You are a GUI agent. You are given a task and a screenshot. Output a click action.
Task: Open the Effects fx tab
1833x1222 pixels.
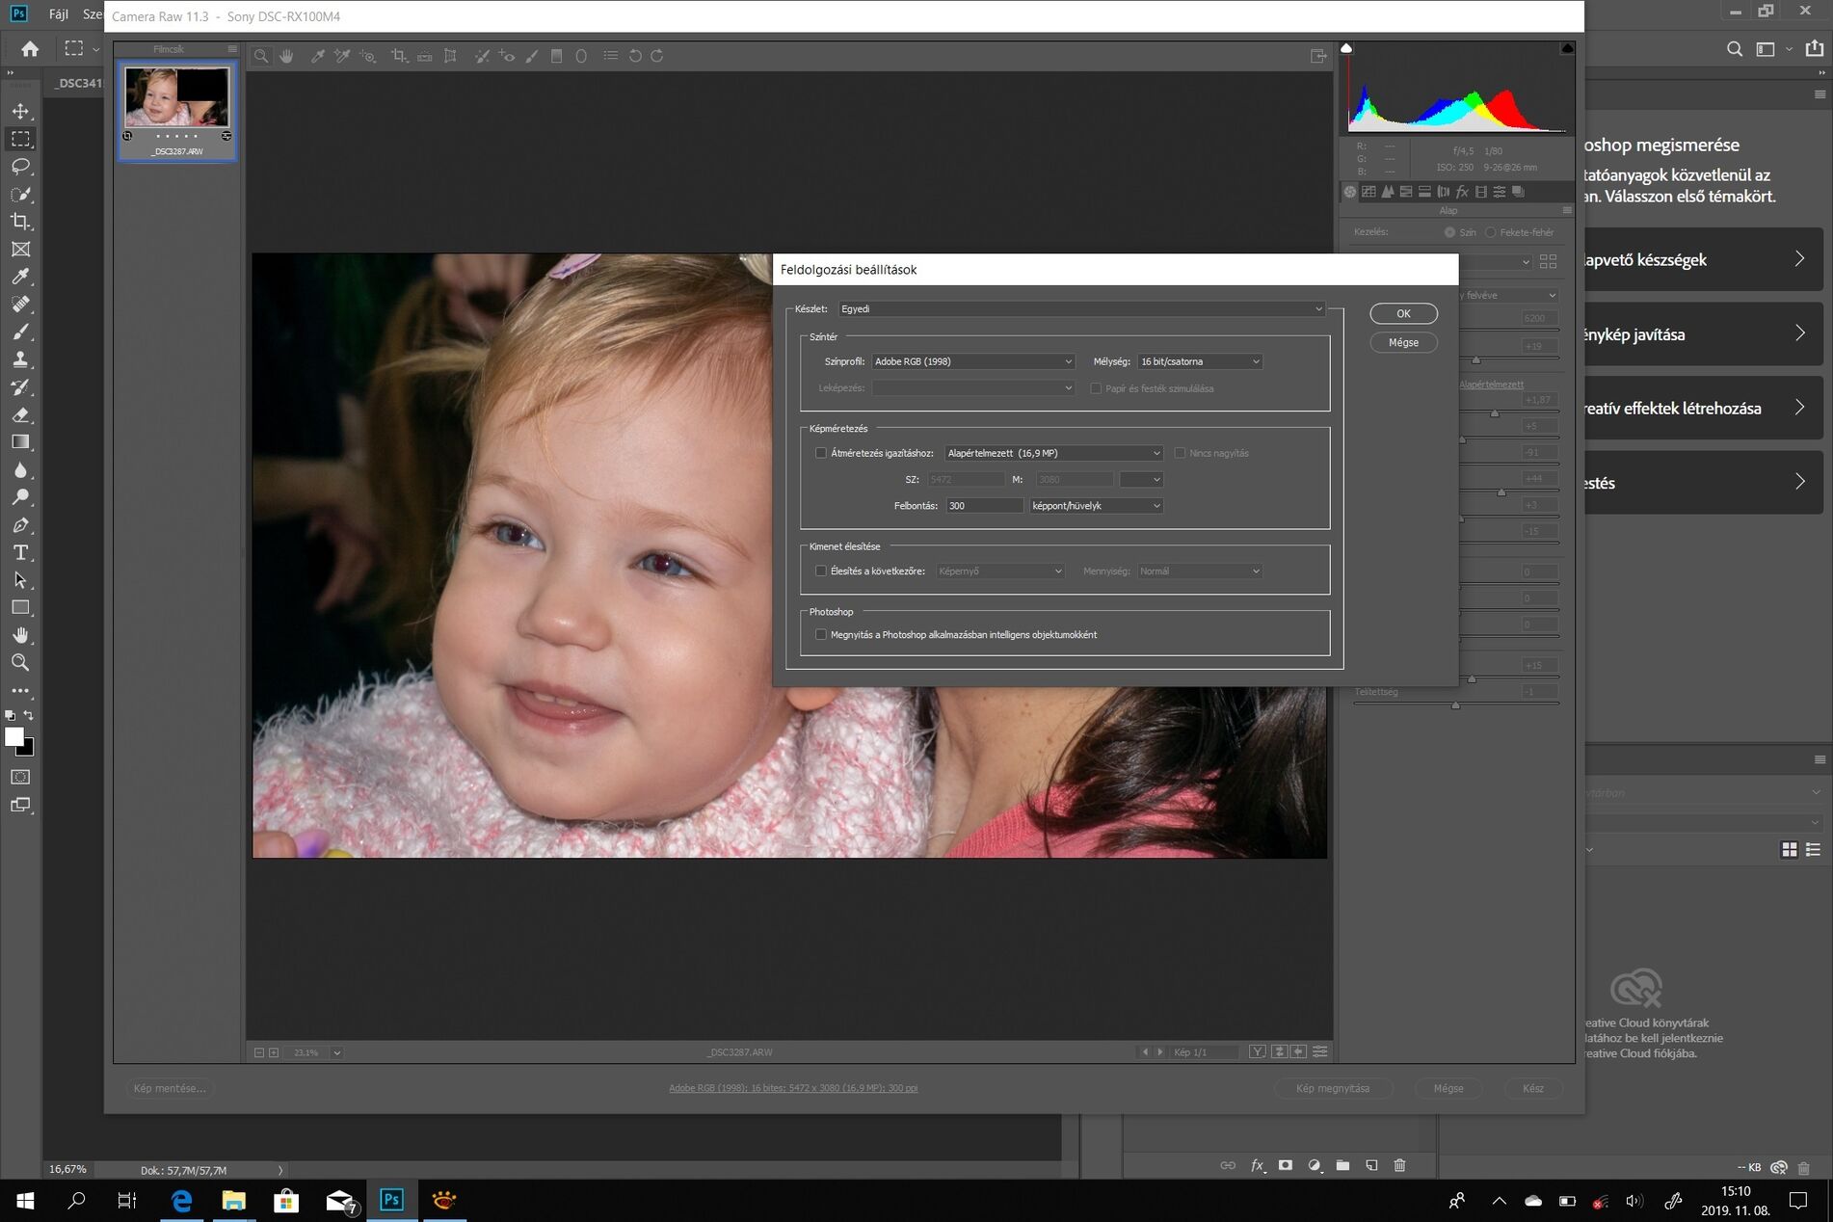(1462, 192)
